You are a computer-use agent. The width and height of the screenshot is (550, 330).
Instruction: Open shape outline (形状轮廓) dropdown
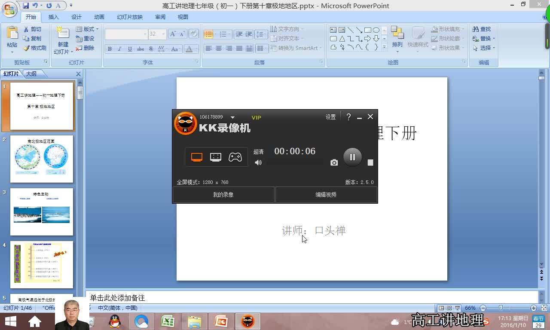tap(447, 39)
